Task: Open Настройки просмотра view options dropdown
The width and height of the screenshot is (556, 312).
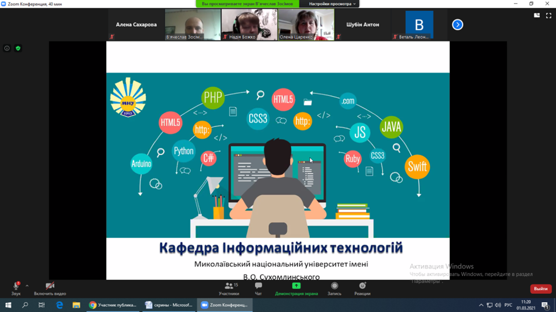Action: tap(332, 4)
